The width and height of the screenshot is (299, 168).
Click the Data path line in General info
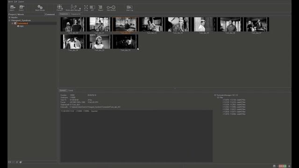tap(90, 107)
